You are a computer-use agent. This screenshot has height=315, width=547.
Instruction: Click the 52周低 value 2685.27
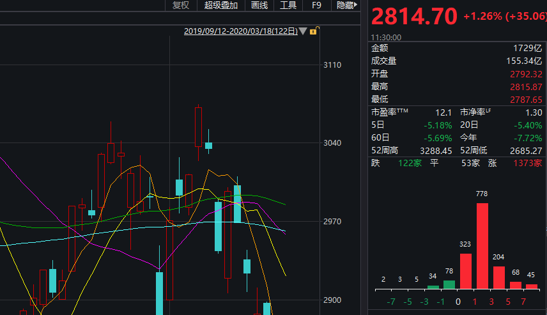(x=526, y=151)
